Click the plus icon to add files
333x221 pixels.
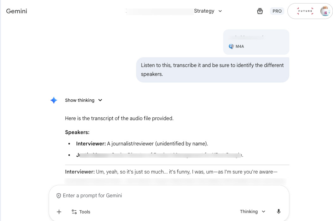59,212
